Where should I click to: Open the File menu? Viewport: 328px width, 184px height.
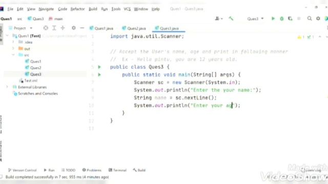pyautogui.click(x=10, y=9)
